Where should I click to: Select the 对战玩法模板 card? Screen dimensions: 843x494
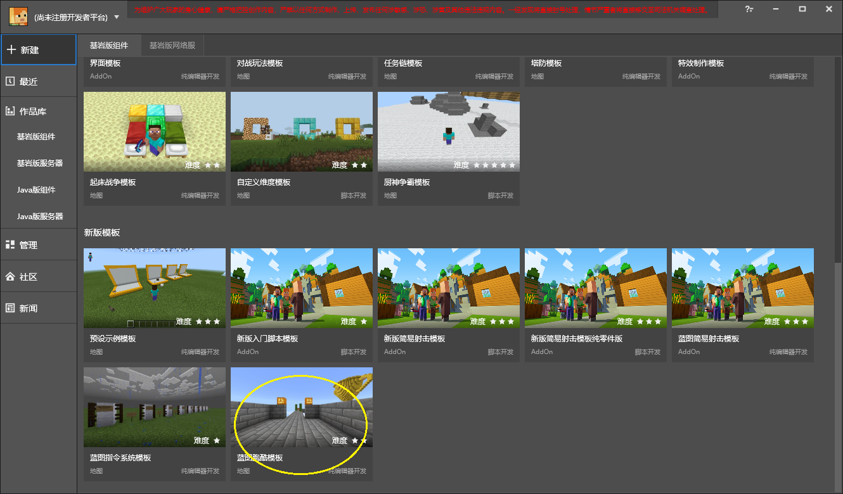point(302,71)
